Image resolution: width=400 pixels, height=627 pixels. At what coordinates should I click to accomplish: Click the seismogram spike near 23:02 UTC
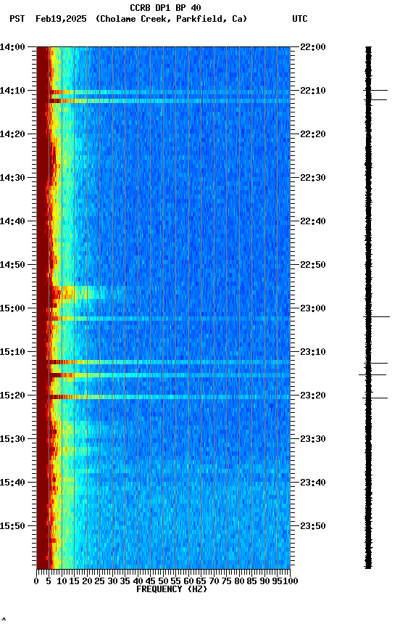[376, 316]
